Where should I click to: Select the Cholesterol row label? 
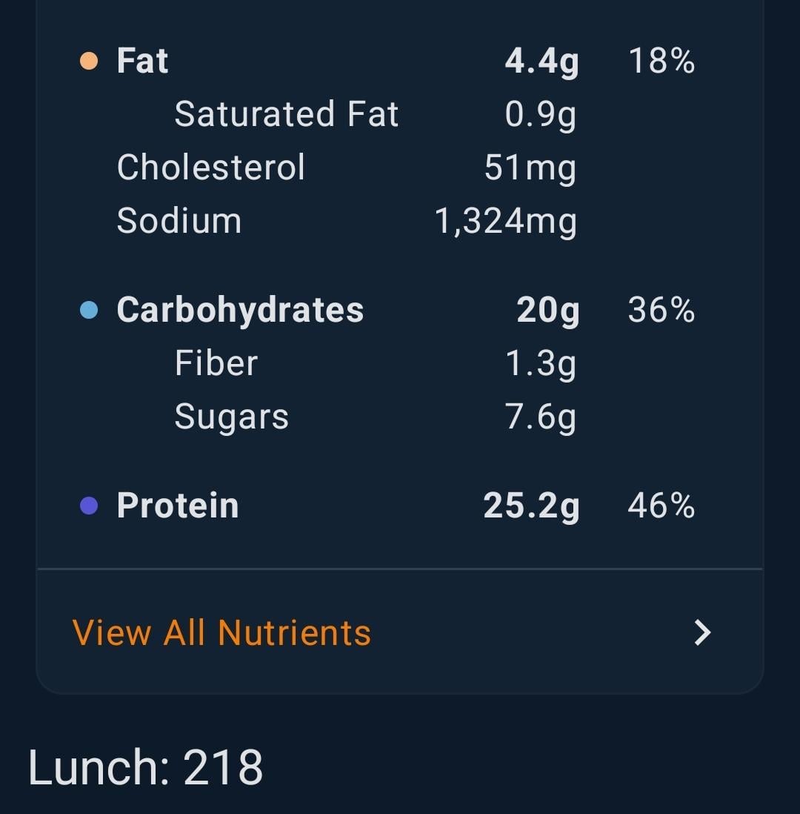[210, 167]
